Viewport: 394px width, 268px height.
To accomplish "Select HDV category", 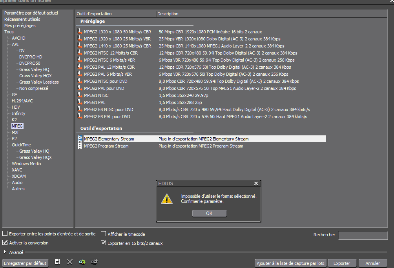I will tap(16, 107).
